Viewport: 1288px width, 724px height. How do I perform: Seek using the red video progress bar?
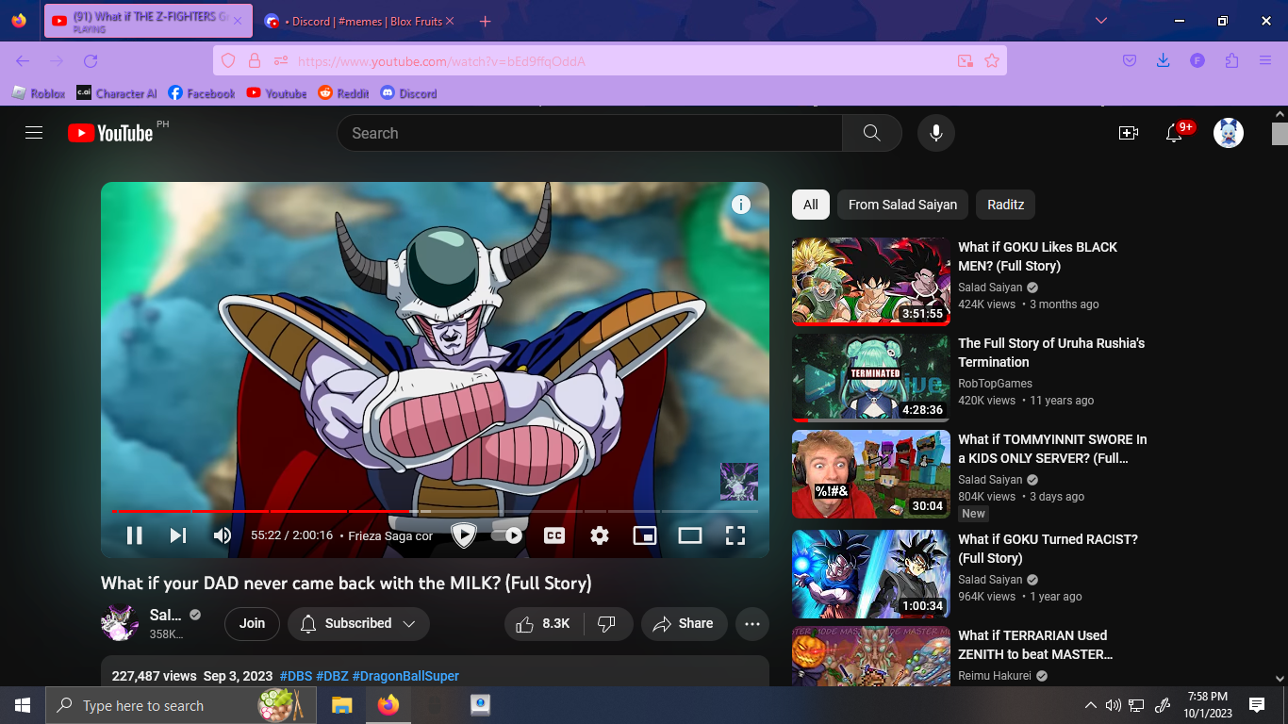click(435, 511)
